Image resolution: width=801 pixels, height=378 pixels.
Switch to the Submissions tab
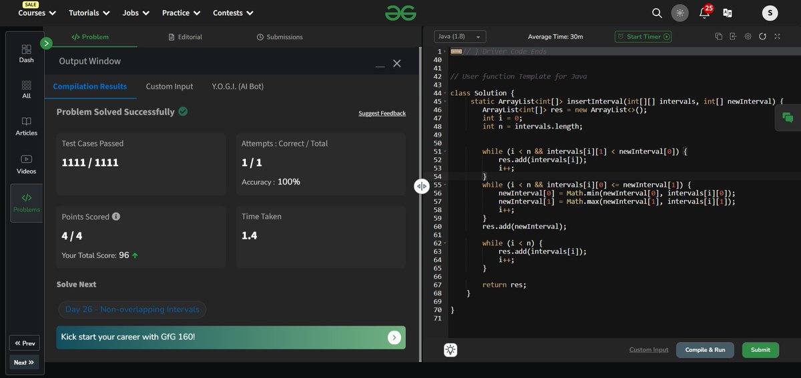(280, 37)
